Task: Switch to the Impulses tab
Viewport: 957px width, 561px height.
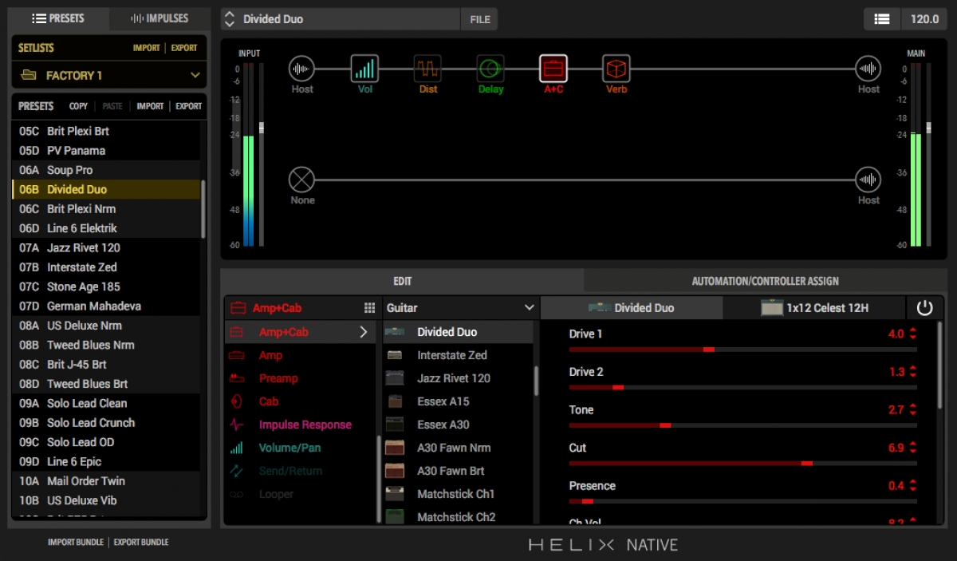Action: [x=159, y=18]
